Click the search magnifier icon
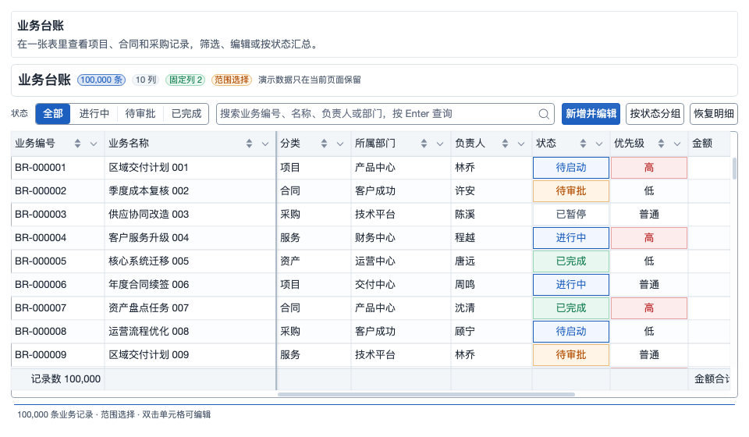 544,114
